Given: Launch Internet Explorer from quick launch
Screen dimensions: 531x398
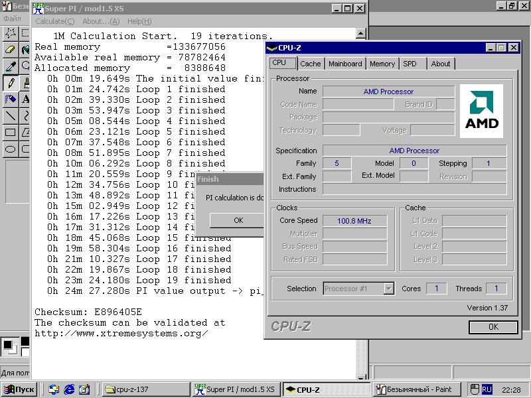Looking at the screenshot, I should 69,389.
